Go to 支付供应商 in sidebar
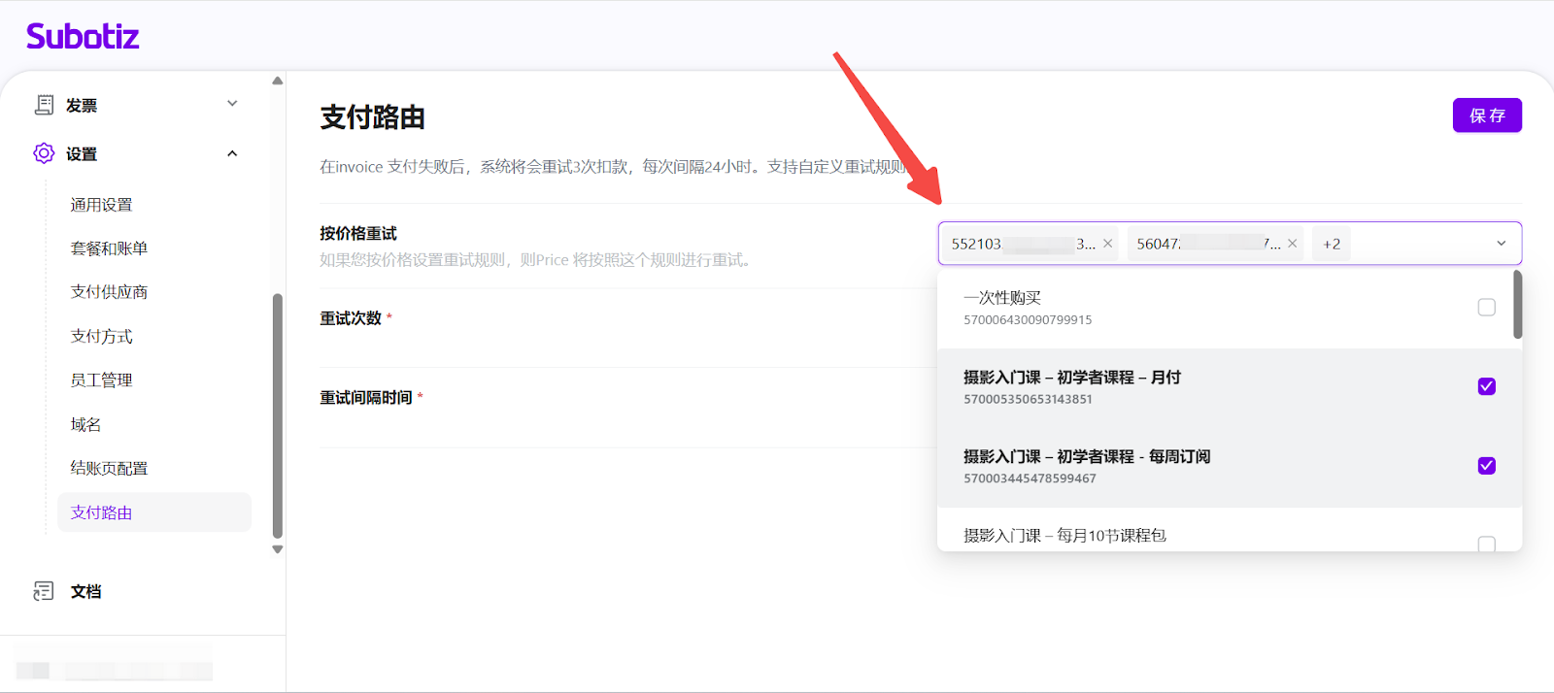 tap(109, 292)
